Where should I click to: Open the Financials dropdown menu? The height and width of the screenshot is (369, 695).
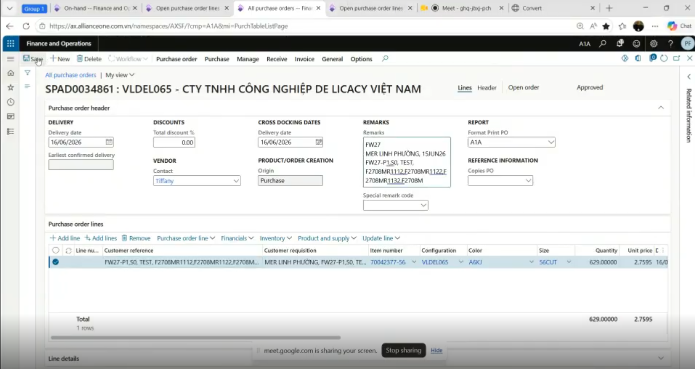[237, 238]
